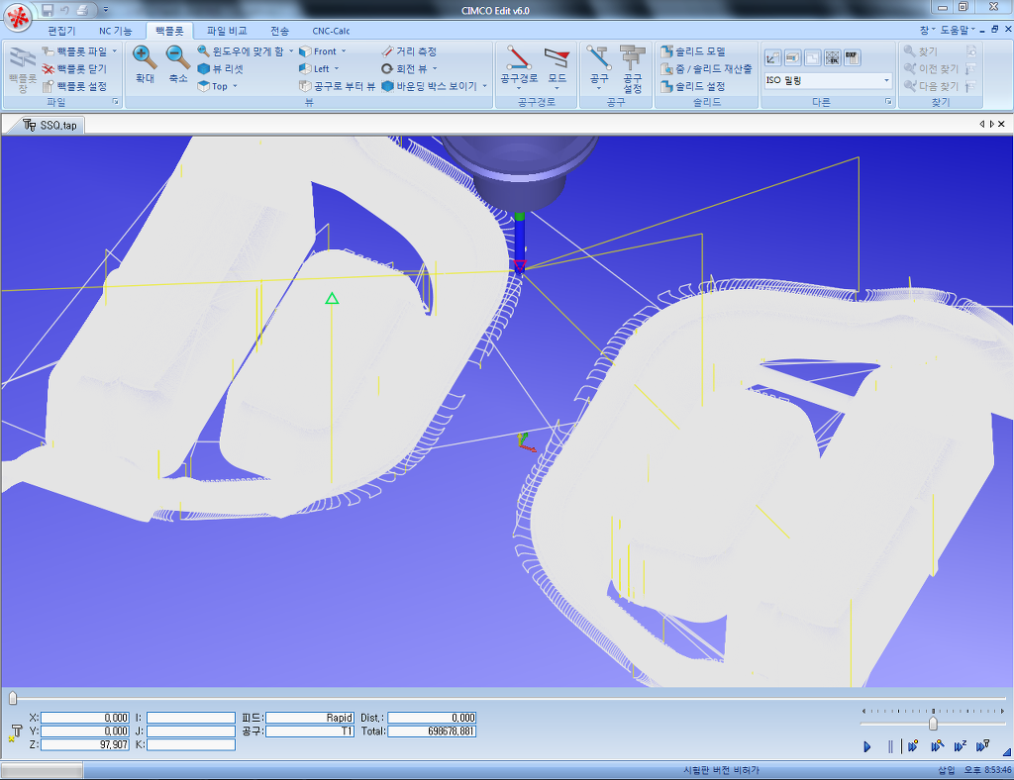Viewport: 1014px width, 780px height.
Task: Toggle the Front view option
Action: tap(317, 51)
